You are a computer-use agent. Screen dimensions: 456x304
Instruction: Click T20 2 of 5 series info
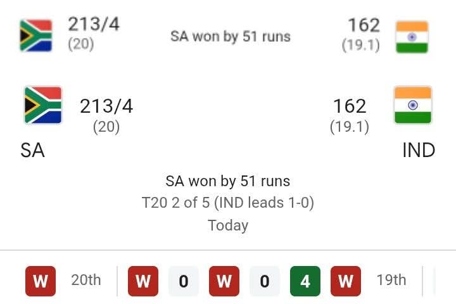click(228, 203)
